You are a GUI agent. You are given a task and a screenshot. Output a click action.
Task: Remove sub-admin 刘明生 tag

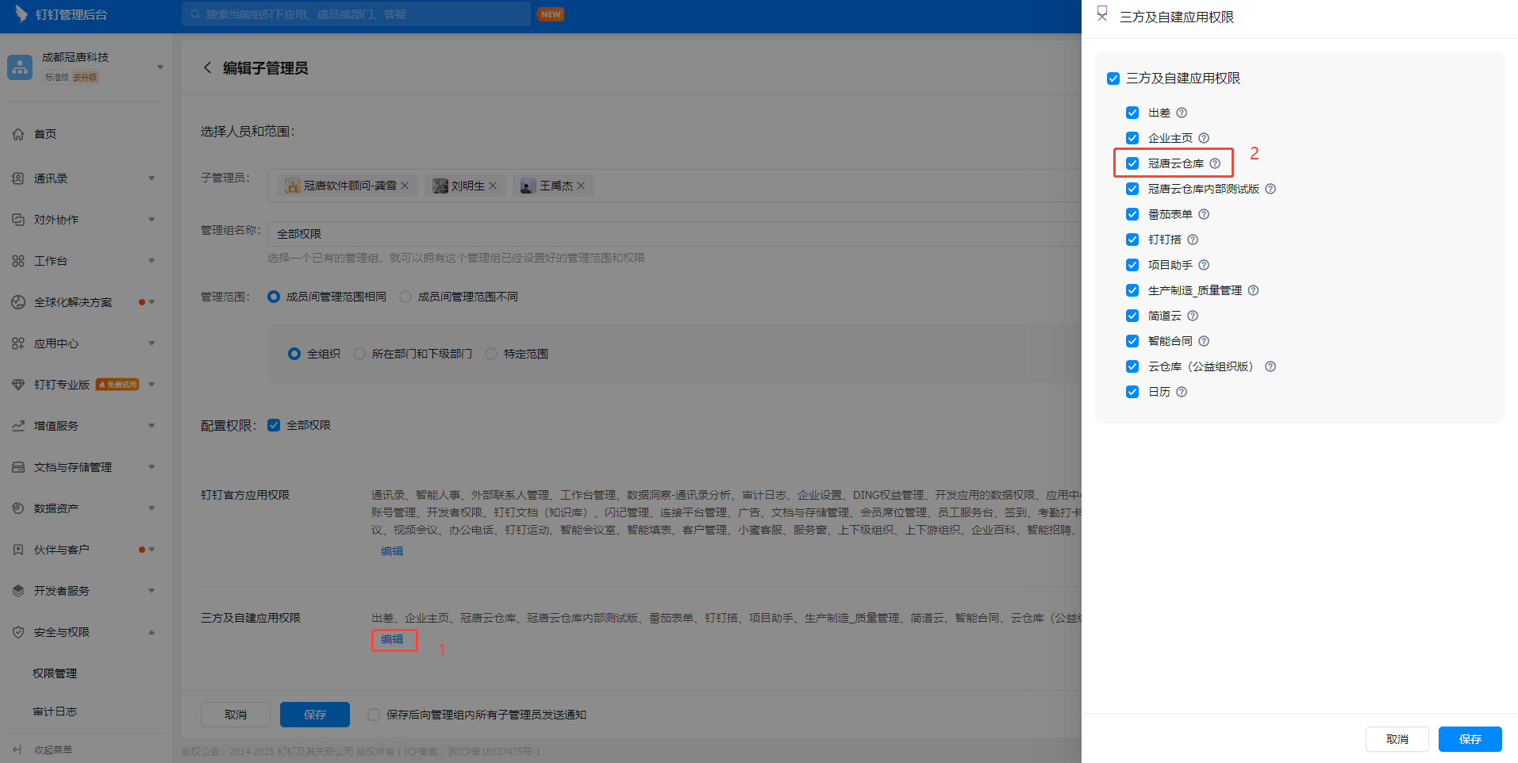[x=493, y=186]
